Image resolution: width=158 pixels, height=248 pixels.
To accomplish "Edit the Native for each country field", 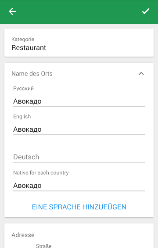I will (79, 186).
